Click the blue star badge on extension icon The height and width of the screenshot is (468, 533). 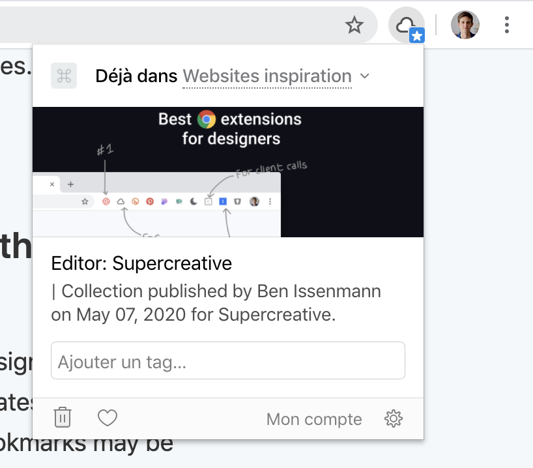(417, 35)
